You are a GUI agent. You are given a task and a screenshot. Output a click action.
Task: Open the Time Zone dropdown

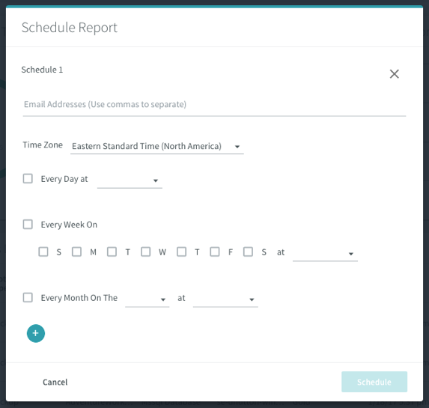[x=157, y=147]
